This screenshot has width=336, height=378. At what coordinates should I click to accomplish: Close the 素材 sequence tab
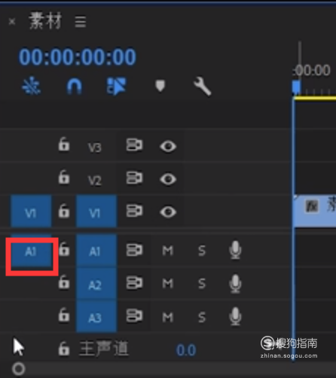[12, 22]
